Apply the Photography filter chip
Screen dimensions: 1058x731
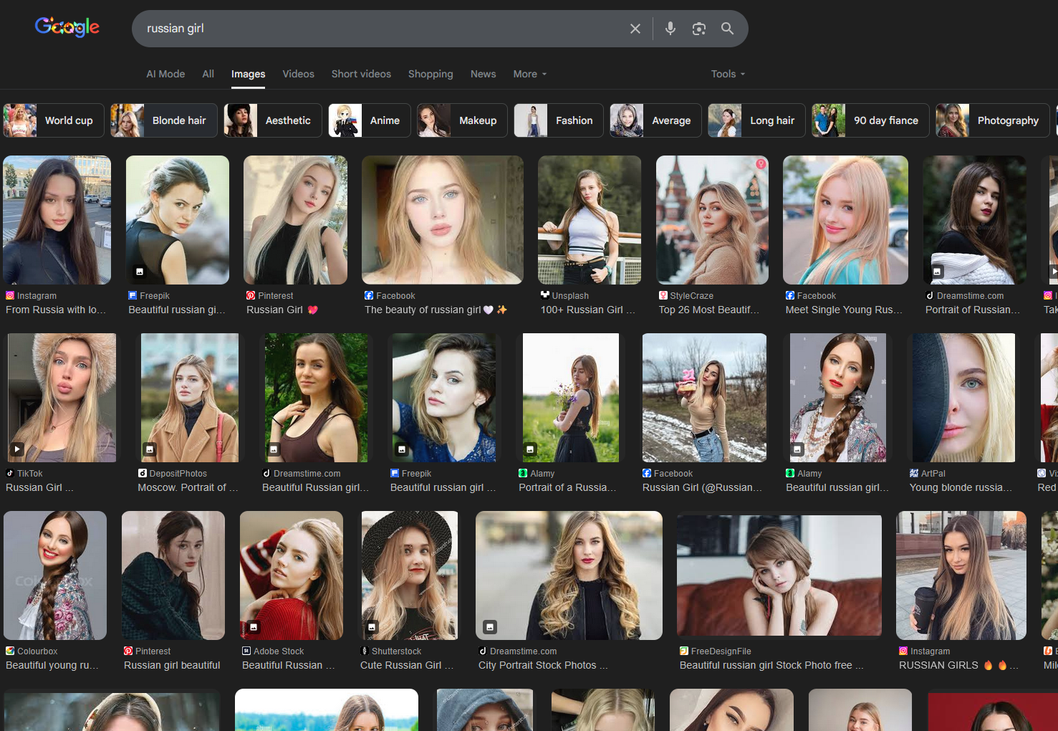pos(993,120)
